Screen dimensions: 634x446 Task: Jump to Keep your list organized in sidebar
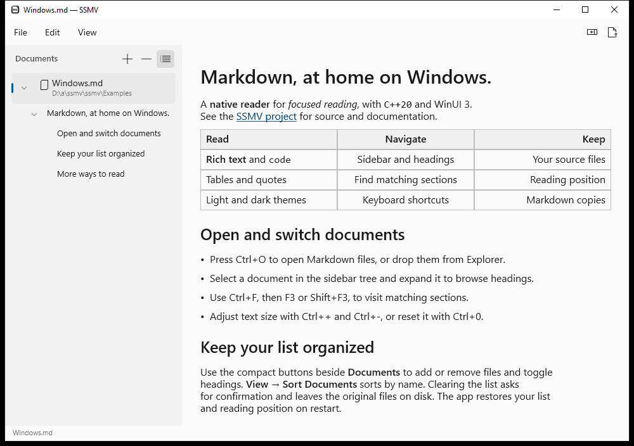[101, 153]
